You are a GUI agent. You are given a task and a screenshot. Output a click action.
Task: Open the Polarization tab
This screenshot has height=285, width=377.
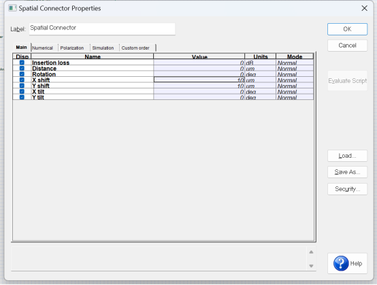[x=72, y=48]
